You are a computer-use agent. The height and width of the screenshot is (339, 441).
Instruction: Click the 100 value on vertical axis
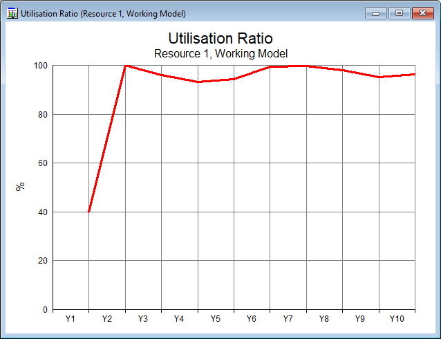[41, 66]
